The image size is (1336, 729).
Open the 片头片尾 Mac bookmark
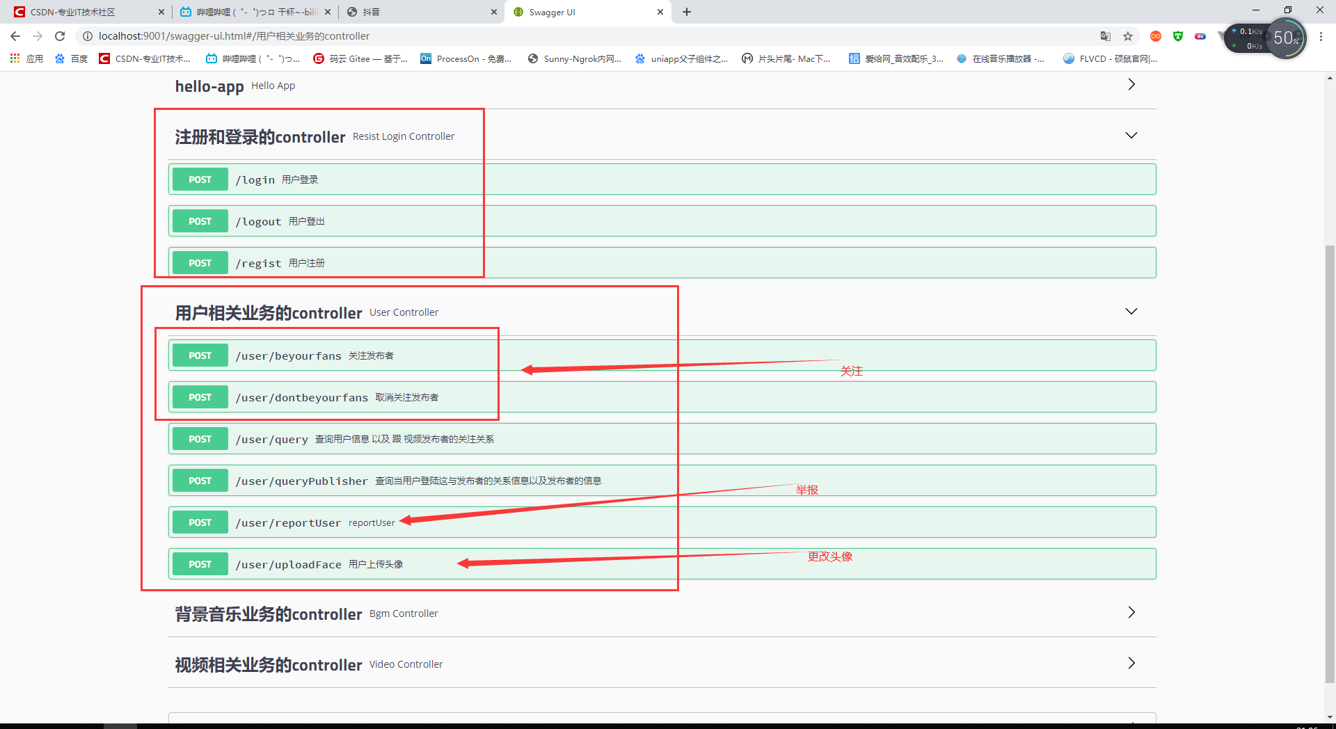786,58
